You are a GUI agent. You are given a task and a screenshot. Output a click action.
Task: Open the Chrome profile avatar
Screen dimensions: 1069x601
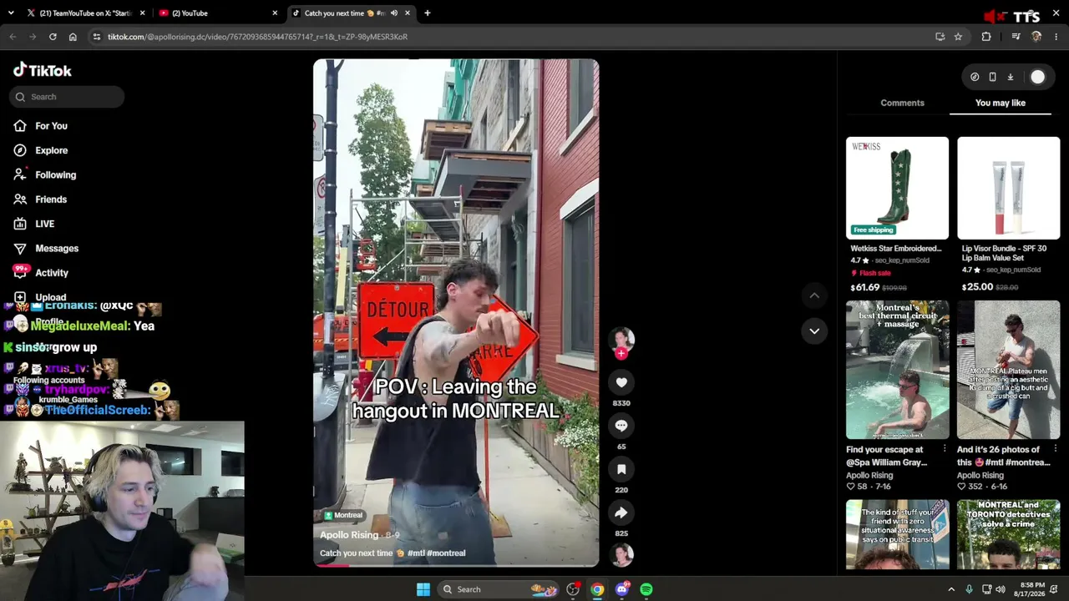1036,37
